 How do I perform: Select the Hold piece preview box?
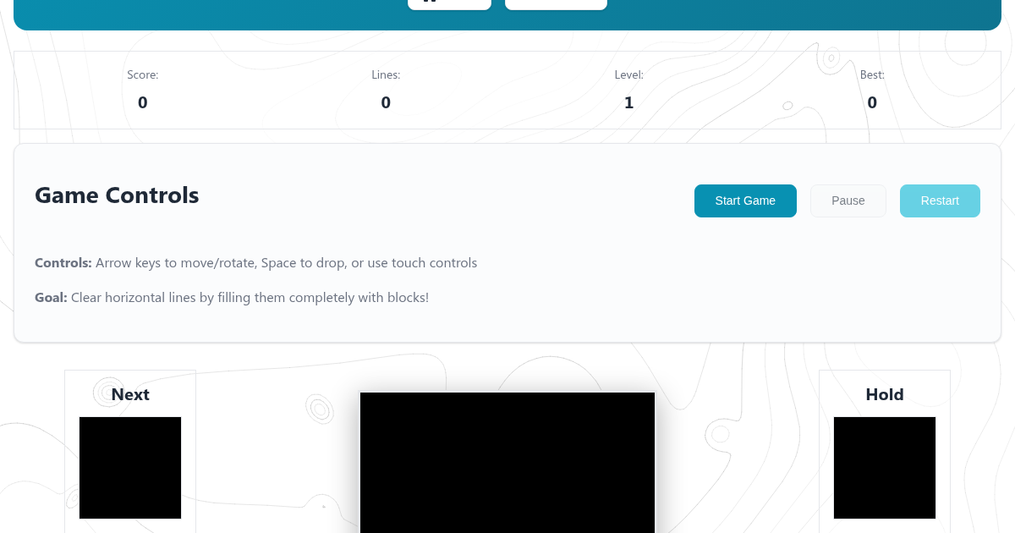click(x=885, y=467)
